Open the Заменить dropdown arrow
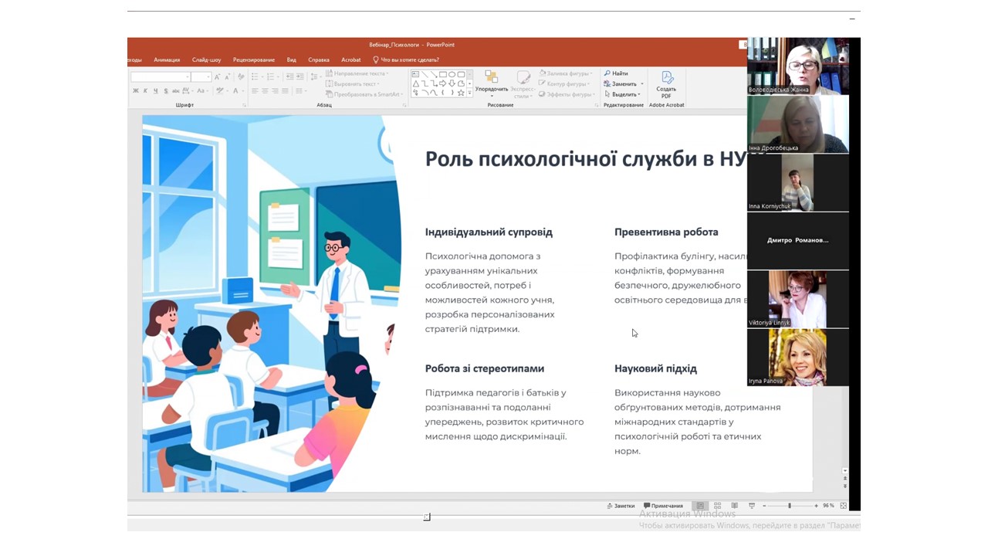The height and width of the screenshot is (556, 988). coord(641,84)
